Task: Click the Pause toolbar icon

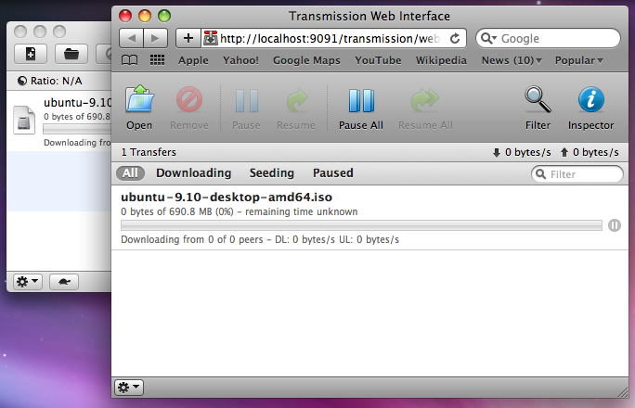Action: (247, 101)
